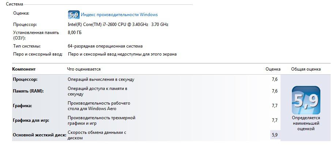Click the small 5,9 rating badge icon
This screenshot has width=331, height=147.
click(74, 15)
